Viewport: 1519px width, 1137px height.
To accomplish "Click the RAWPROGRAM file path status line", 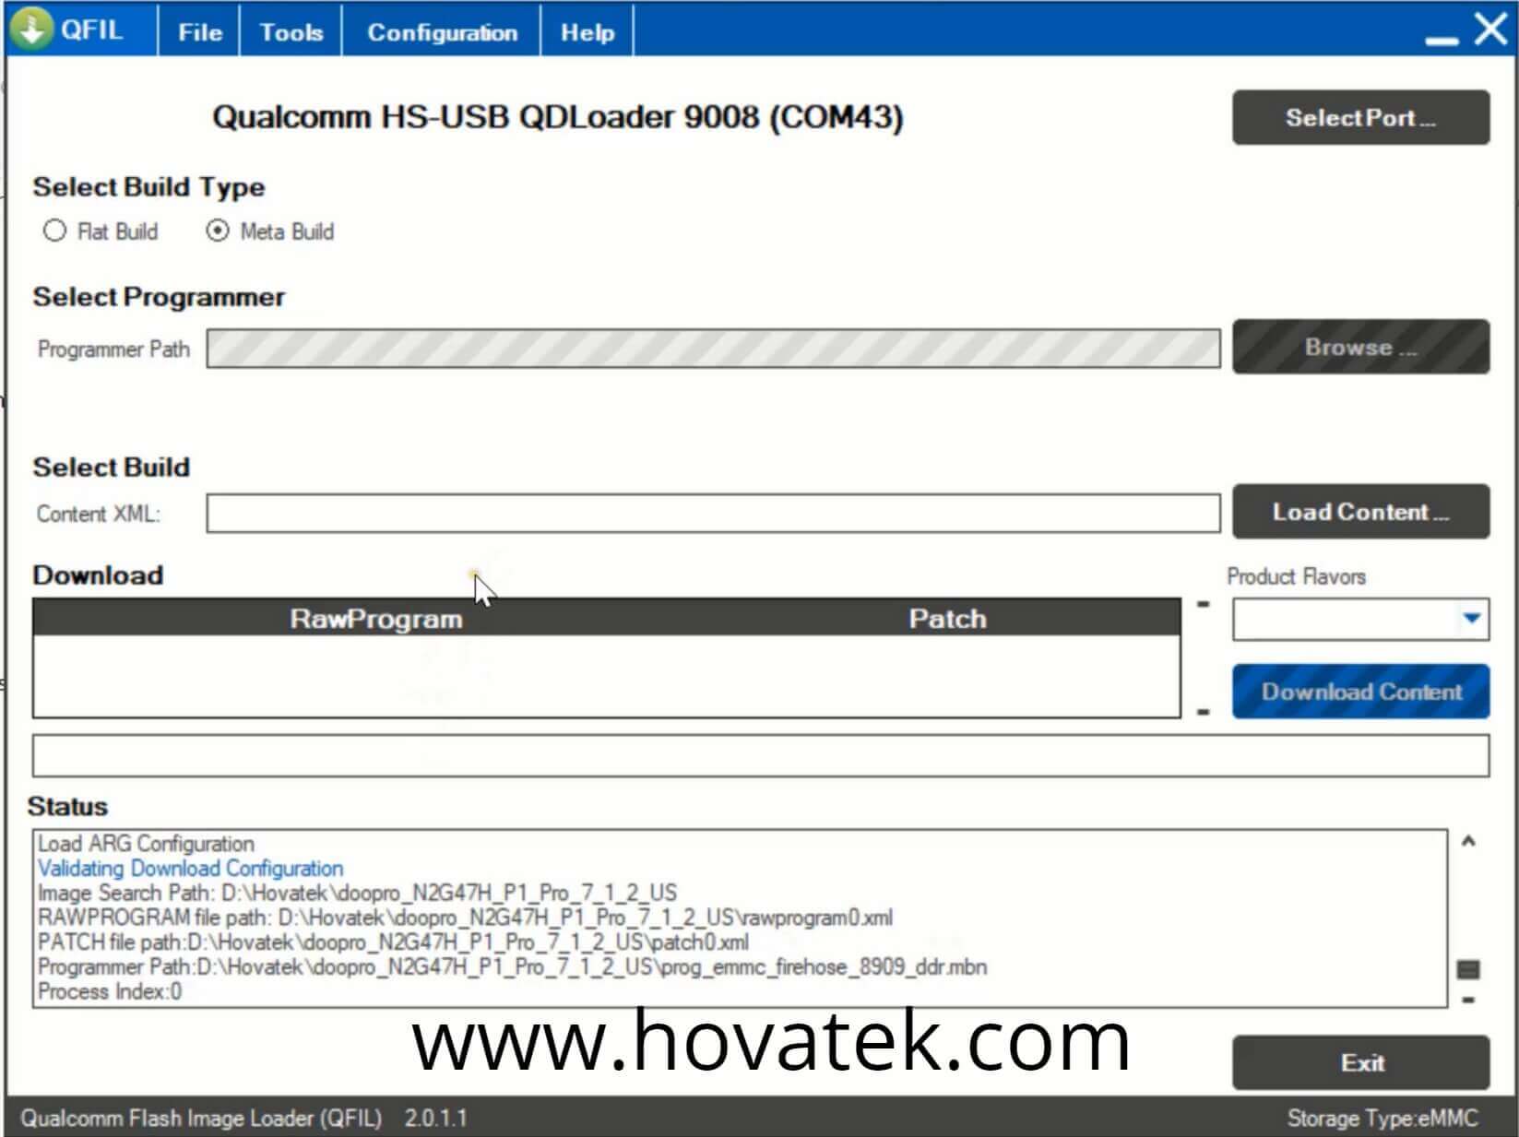I will click(465, 918).
